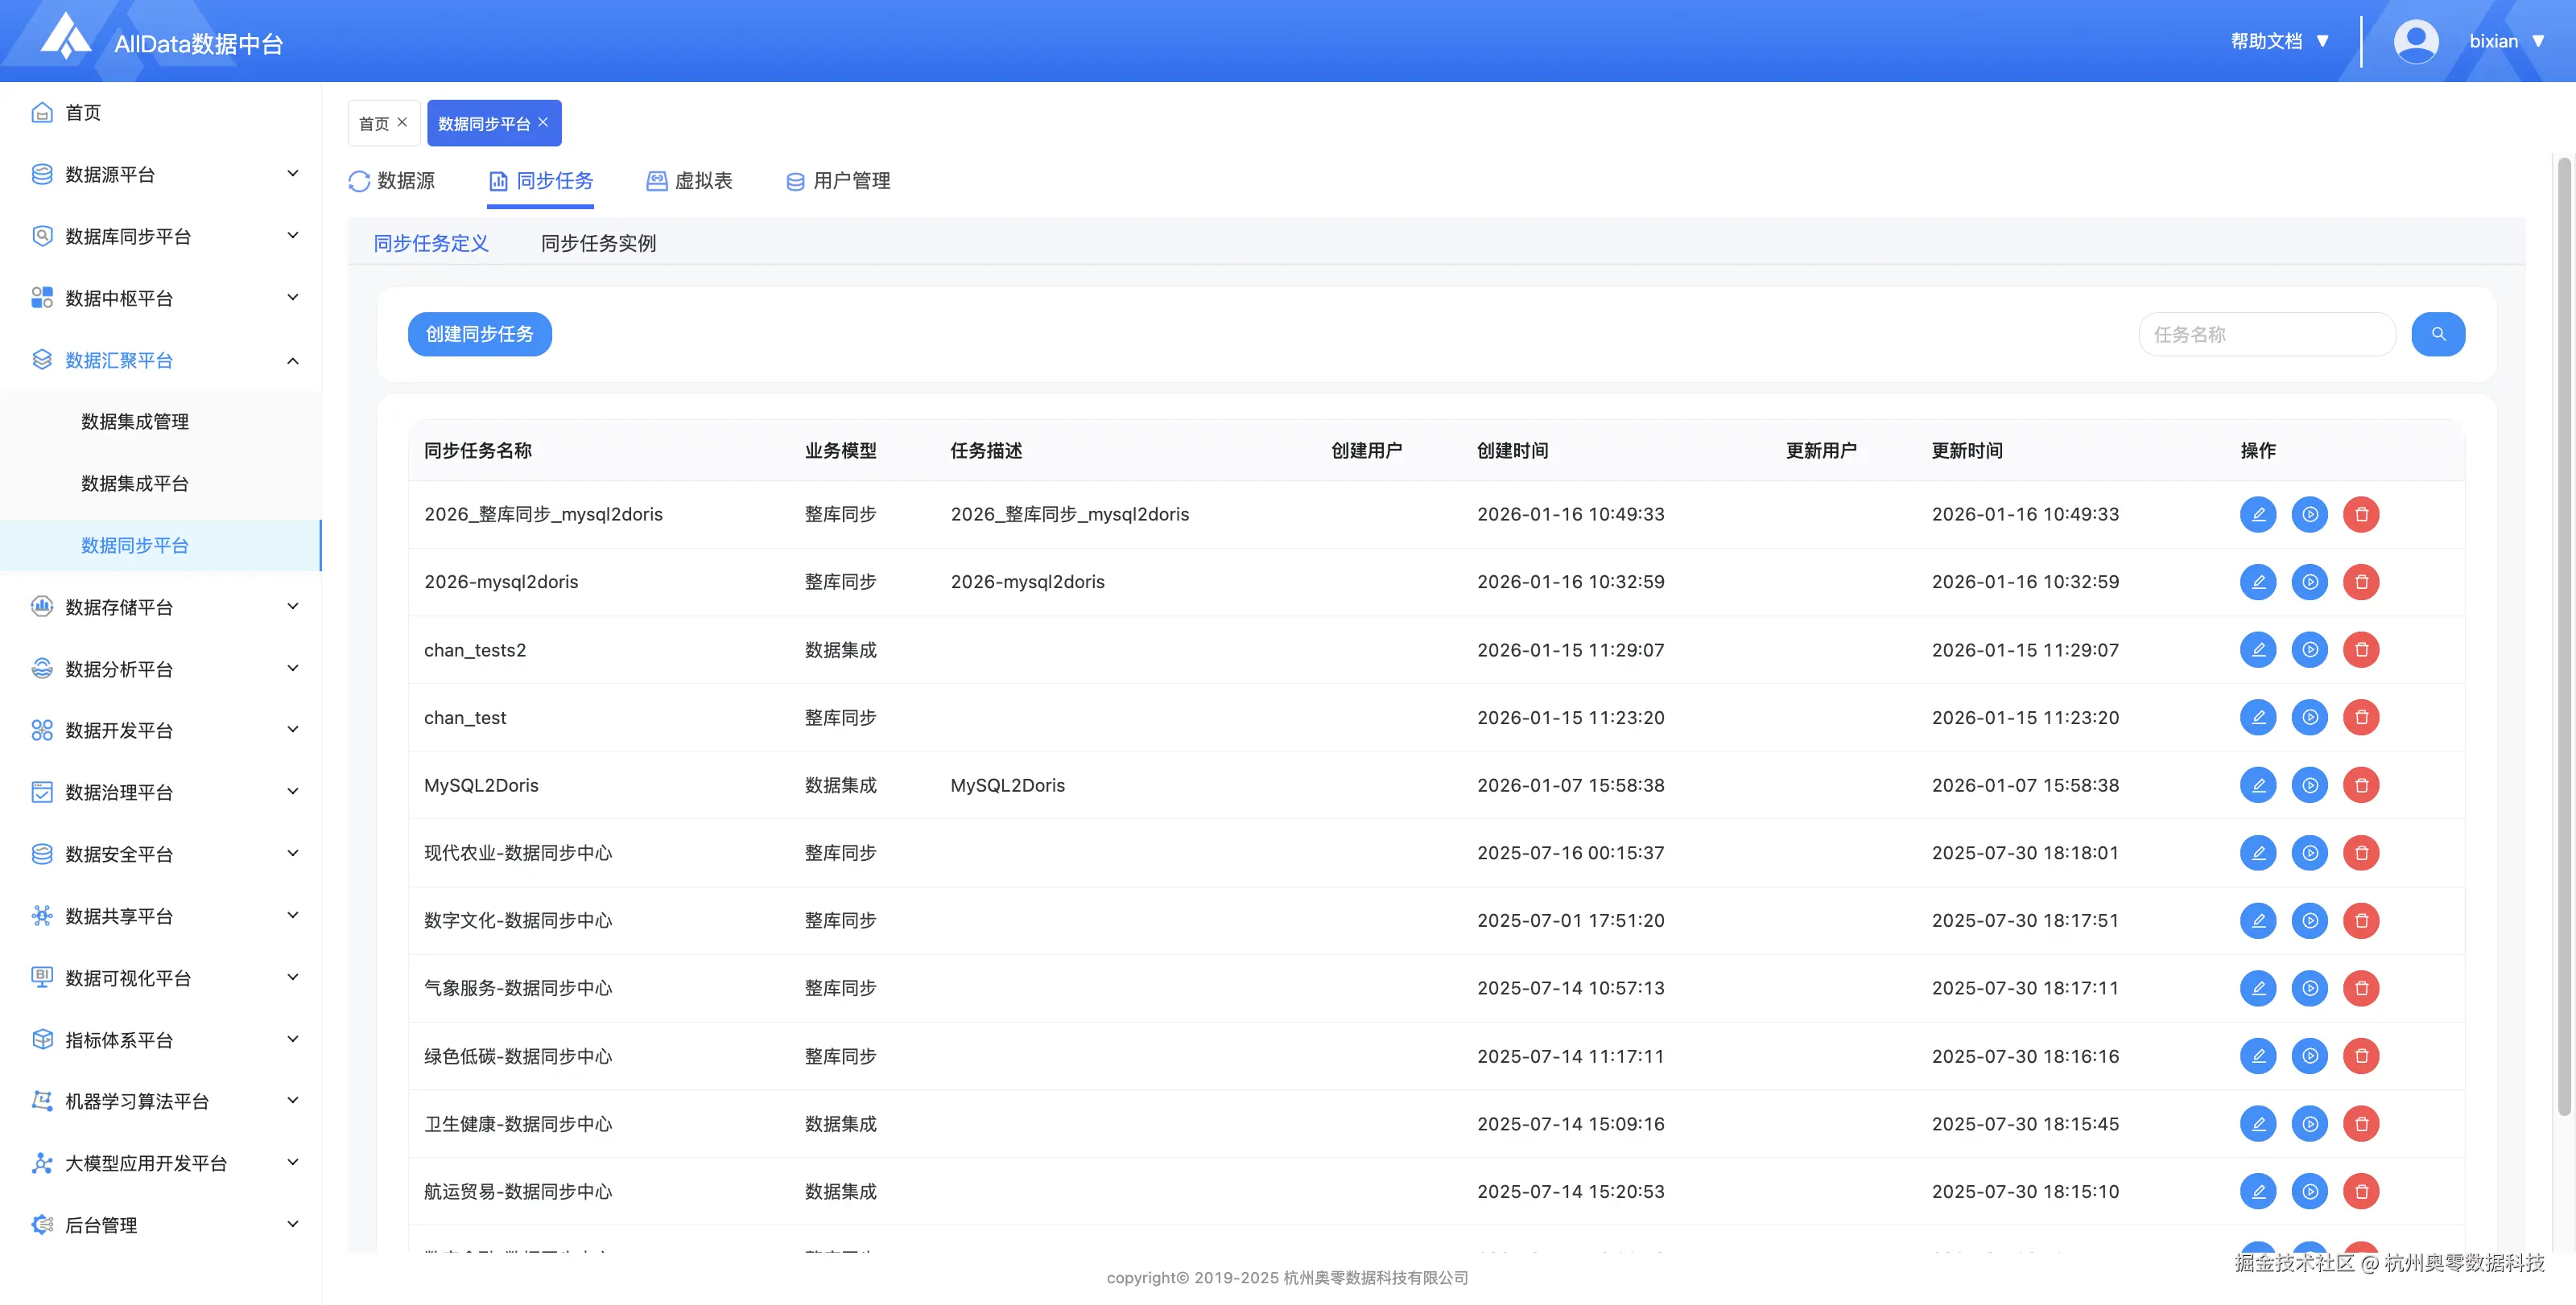Click the 创建同步任务 button
Screen dimensions: 2576x1305
479,334
